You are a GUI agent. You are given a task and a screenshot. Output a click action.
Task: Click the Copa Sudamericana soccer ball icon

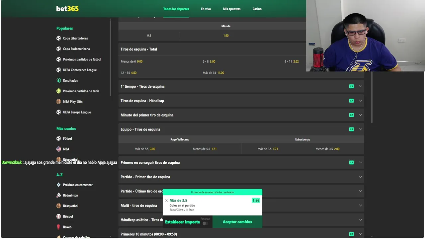[x=58, y=49]
